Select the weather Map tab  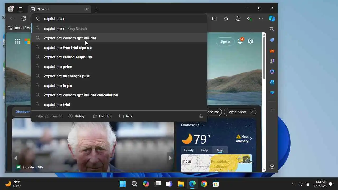coord(220,150)
